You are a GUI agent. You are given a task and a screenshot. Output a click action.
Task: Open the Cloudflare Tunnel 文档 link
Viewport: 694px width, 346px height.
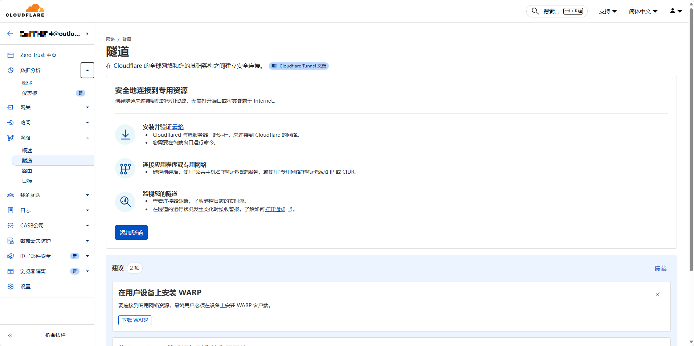[299, 66]
